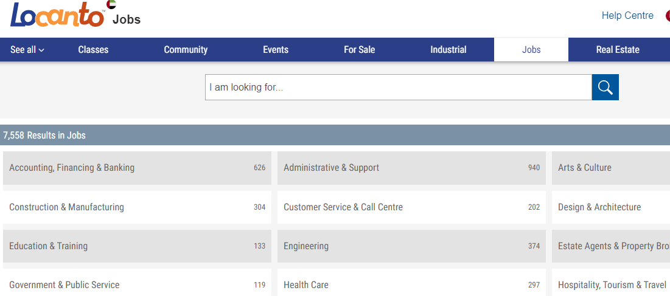Open Administrative & Support jobs category
The image size is (670, 296).
click(331, 168)
